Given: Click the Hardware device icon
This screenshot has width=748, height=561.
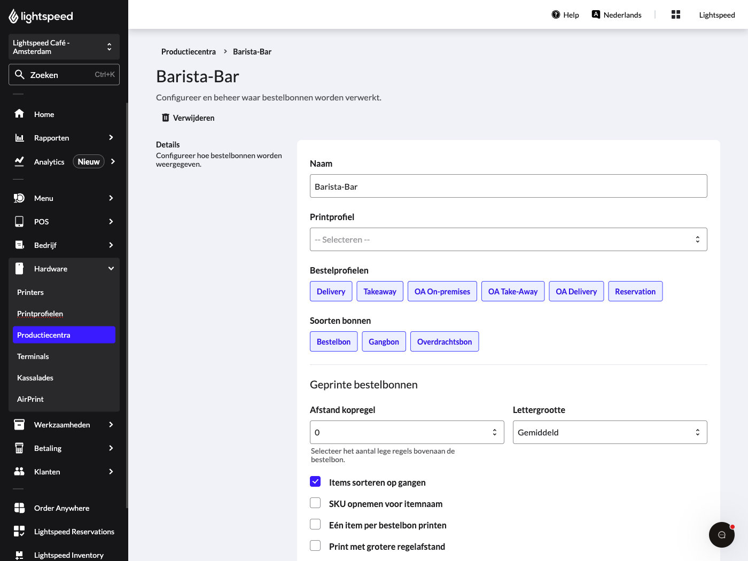Looking at the screenshot, I should 19,268.
